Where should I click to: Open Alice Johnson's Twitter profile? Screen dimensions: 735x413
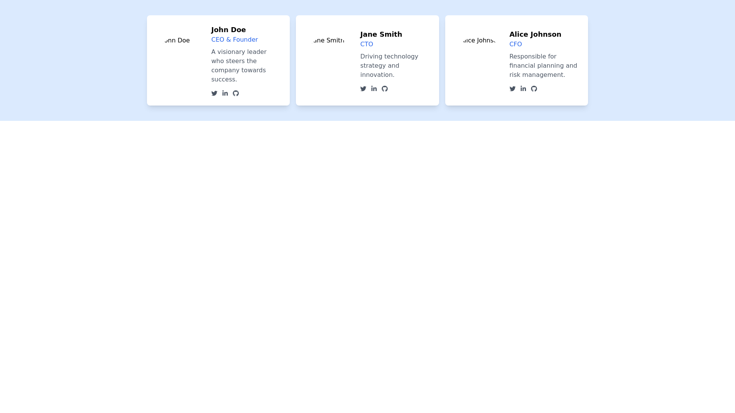coord(513,88)
